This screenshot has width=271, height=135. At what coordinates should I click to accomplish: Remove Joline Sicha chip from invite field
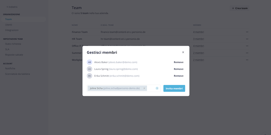144,88
